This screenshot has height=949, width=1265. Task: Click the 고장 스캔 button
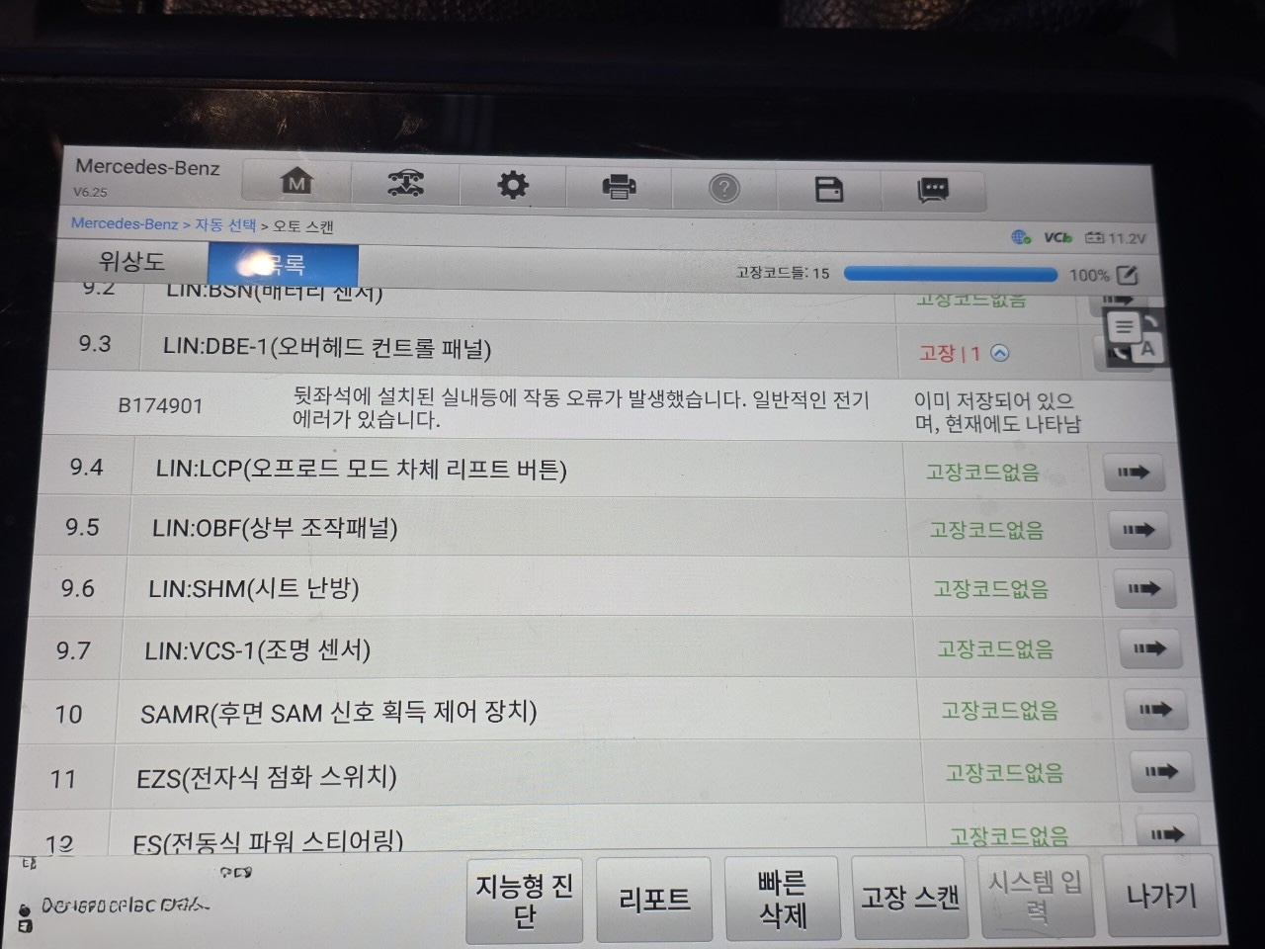pyautogui.click(x=909, y=898)
